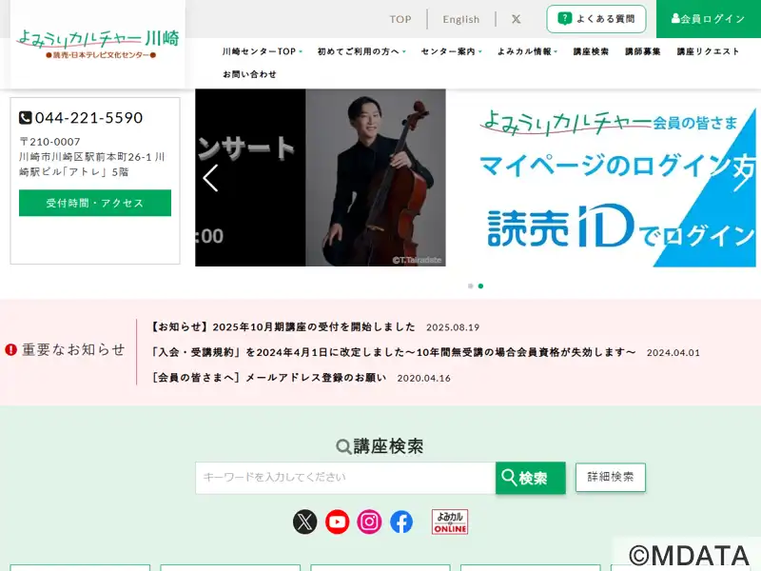The image size is (761, 571).
Task: Show previous slide with left arrow
Action: coord(210,178)
